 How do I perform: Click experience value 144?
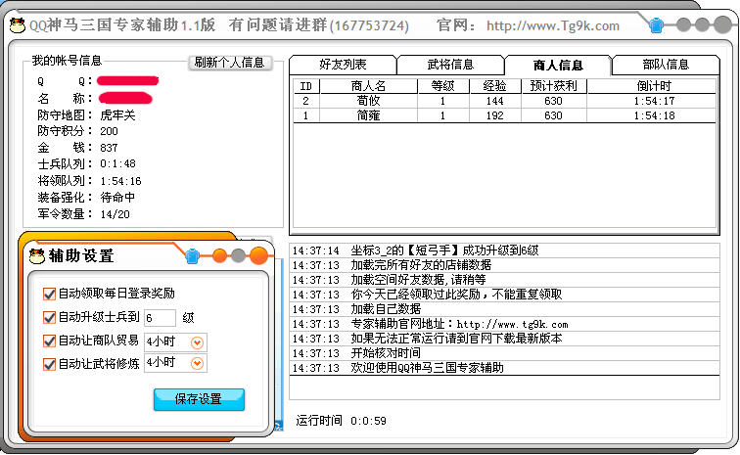pyautogui.click(x=494, y=101)
